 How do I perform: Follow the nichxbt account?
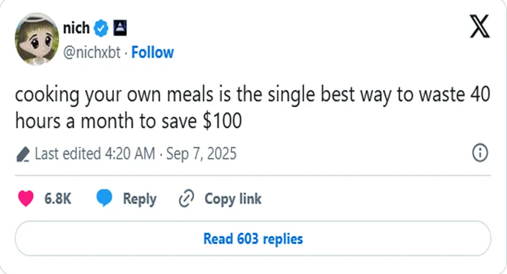[x=152, y=52]
